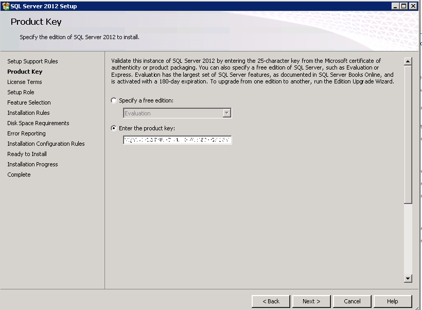Open Help for the setup wizard
Viewport: 422px width, 310px height.
point(393,301)
